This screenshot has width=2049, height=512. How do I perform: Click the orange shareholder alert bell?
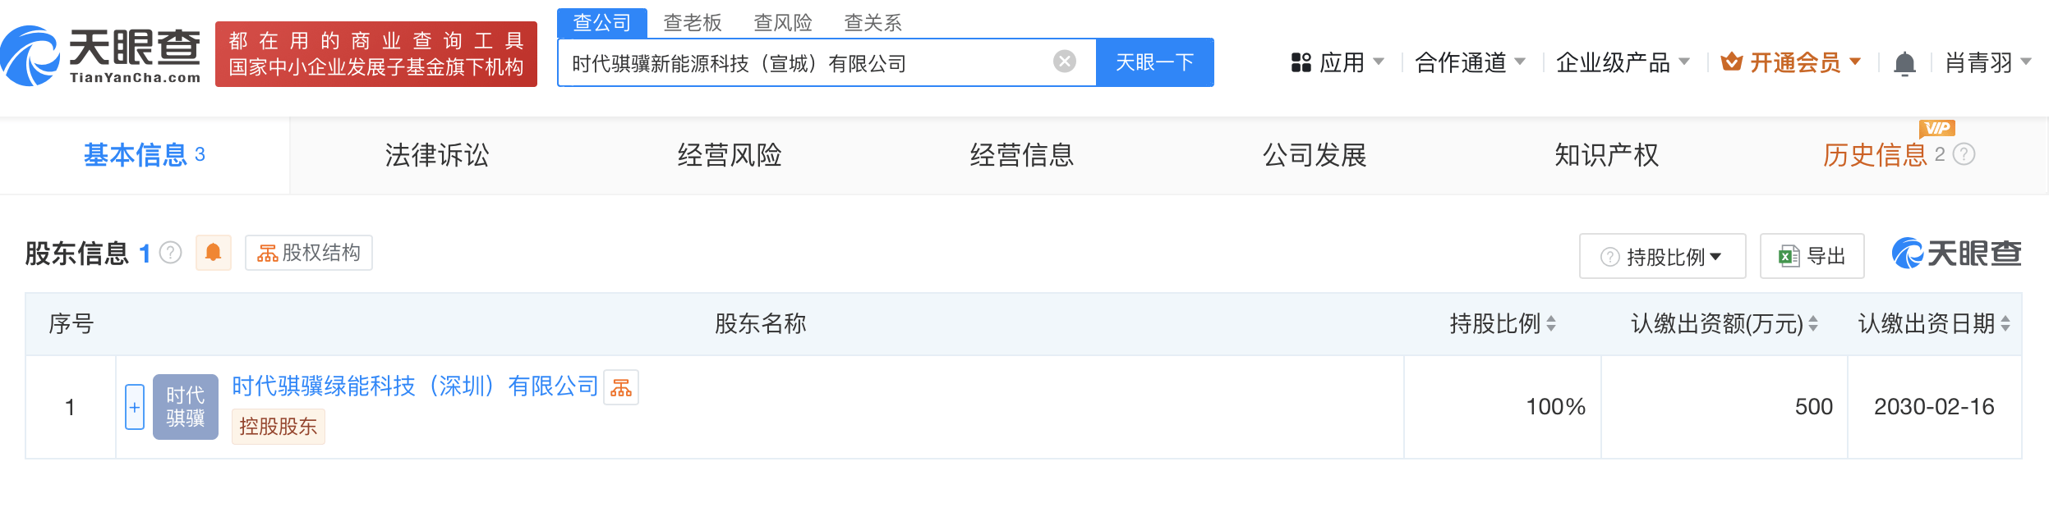(213, 253)
